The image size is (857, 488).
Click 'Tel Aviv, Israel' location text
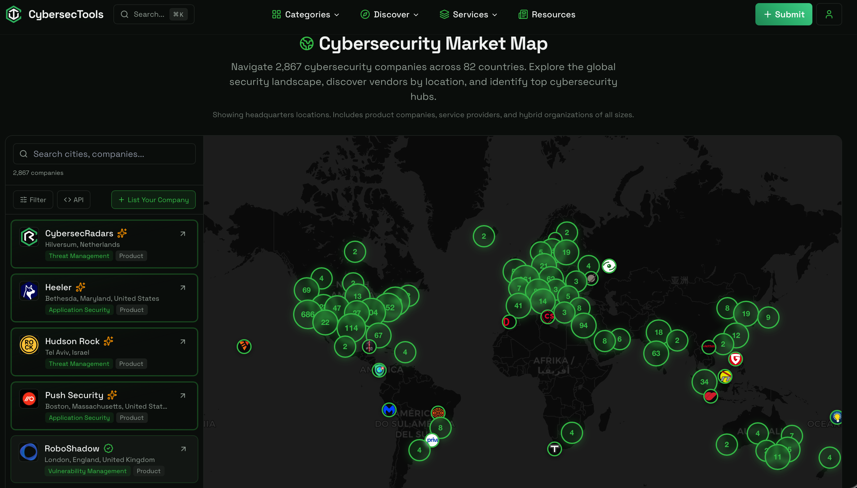67,353
